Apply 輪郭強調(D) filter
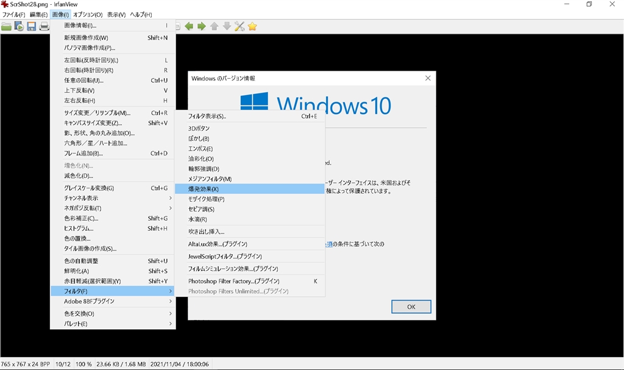Screen dimensions: 624x370 [250, 169]
